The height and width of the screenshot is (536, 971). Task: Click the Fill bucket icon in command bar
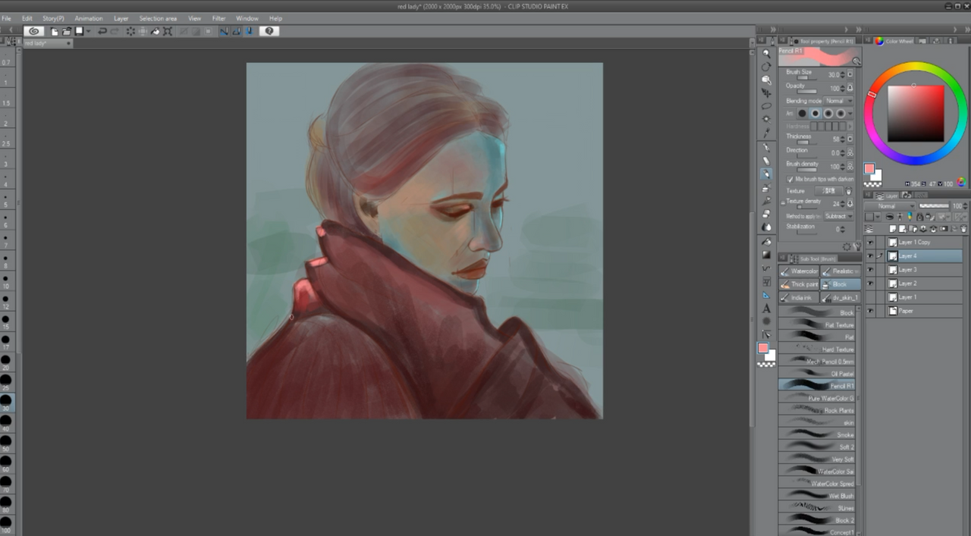155,31
